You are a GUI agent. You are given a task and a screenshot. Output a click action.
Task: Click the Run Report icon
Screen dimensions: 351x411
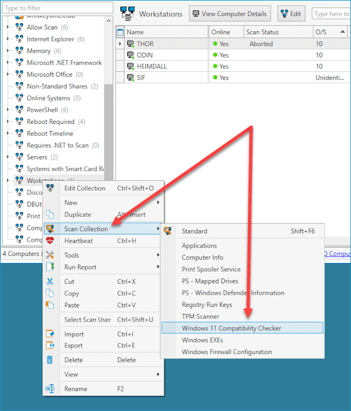[x=50, y=266]
